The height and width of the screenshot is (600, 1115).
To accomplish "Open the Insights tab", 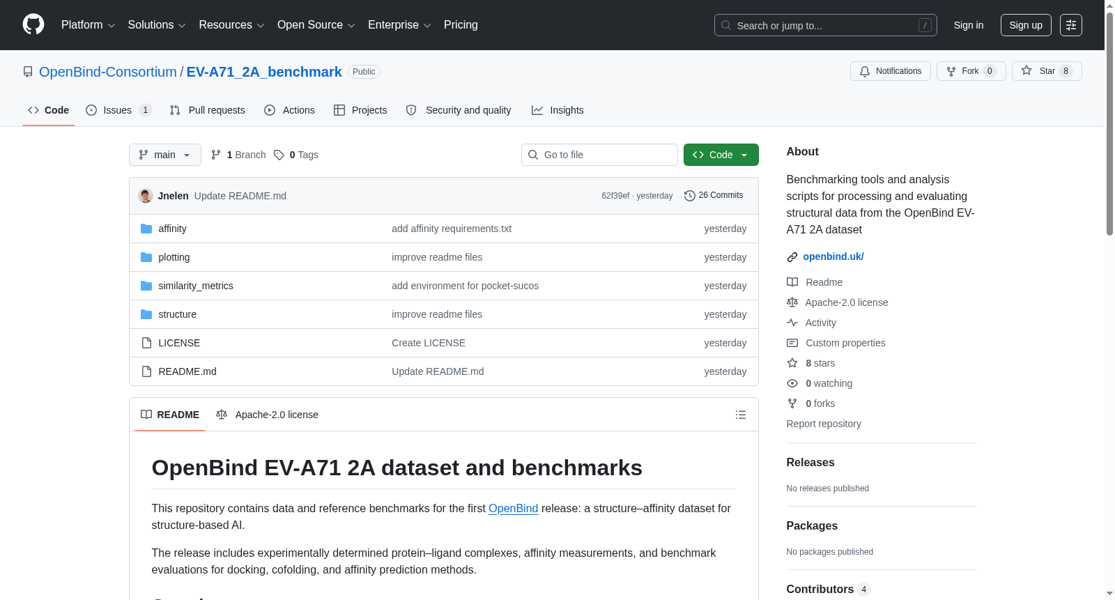I will (x=557, y=110).
